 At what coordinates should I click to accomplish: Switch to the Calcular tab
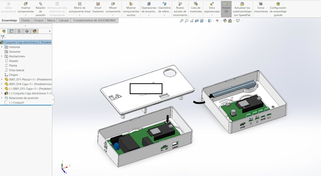(64, 20)
